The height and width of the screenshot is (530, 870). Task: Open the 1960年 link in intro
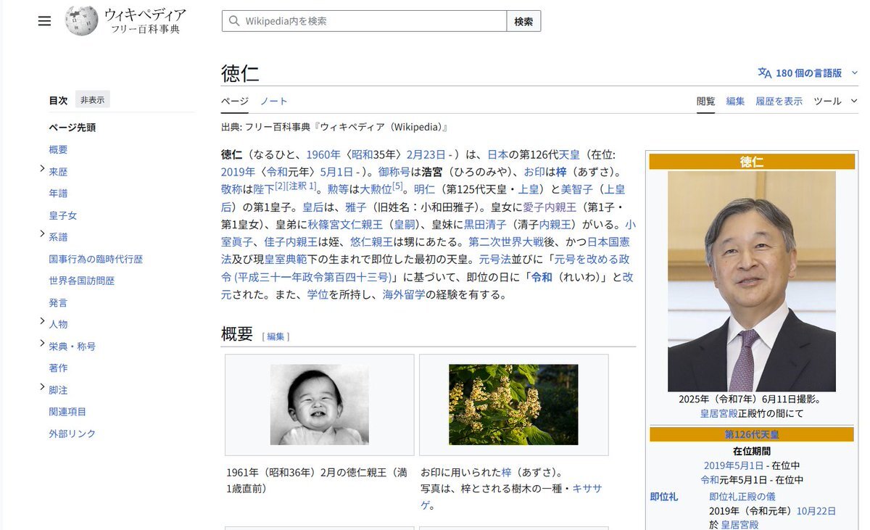323,154
